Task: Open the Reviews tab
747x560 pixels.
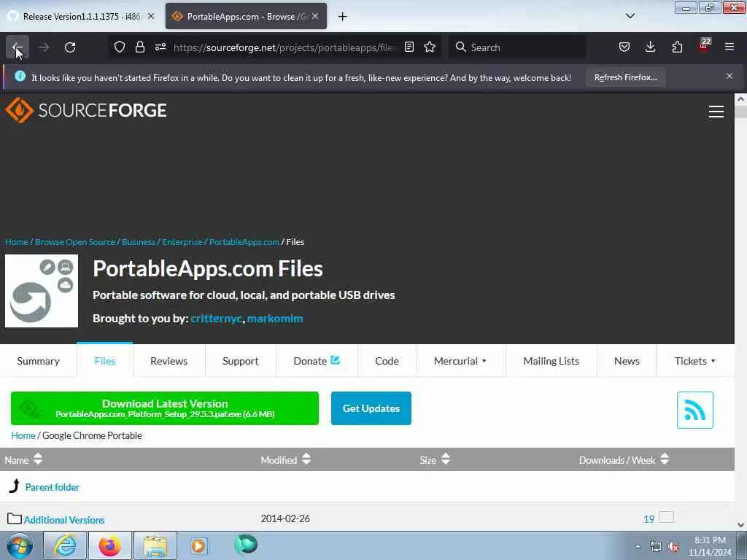Action: (x=169, y=361)
